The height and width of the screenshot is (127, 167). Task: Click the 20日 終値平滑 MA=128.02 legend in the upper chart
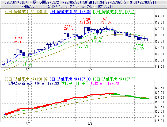tap(26, 11)
